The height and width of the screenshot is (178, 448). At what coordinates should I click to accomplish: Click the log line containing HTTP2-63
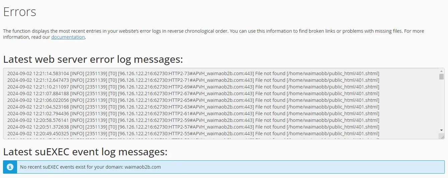tap(193, 107)
